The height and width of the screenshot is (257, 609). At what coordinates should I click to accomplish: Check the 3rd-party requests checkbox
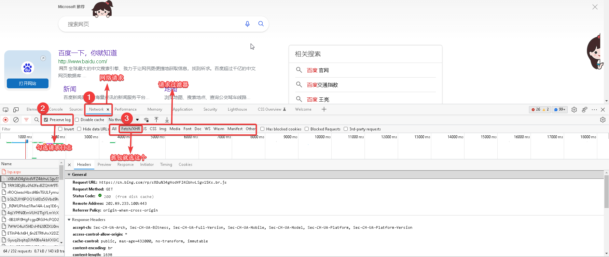pos(346,129)
